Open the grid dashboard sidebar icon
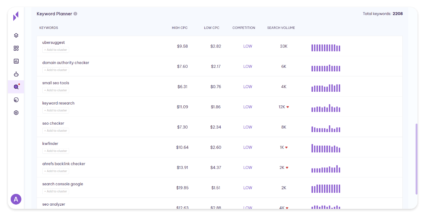425x216 pixels. pyautogui.click(x=16, y=48)
